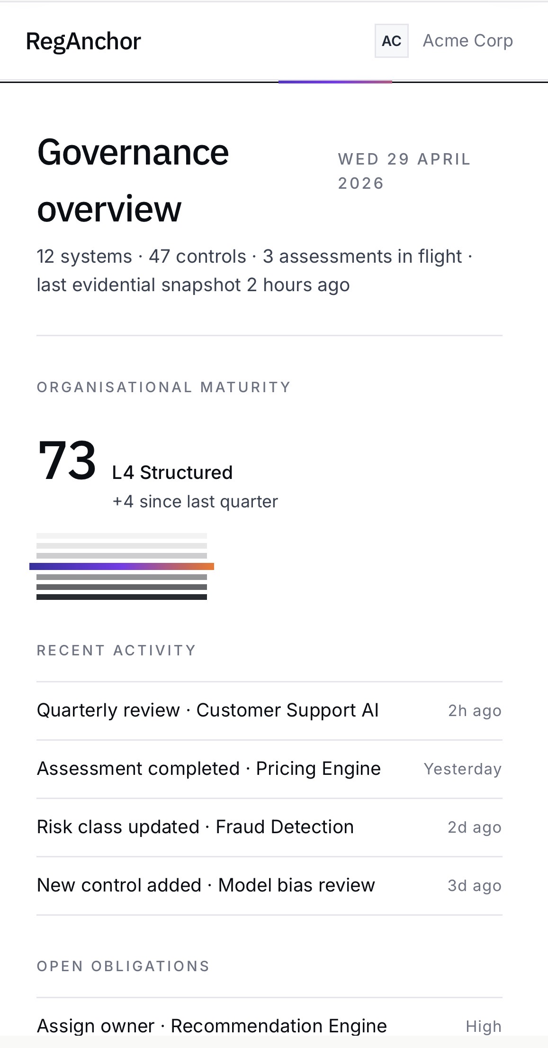Screen dimensions: 548x1048
Task: Click the Governance overview heading
Action: tap(133, 180)
